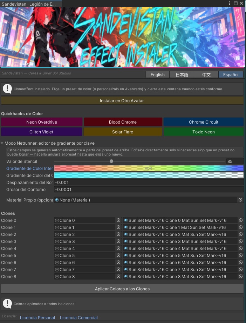The image size is (246, 323).
Task: Open the Licencia Comercial link
Action: click(79, 318)
